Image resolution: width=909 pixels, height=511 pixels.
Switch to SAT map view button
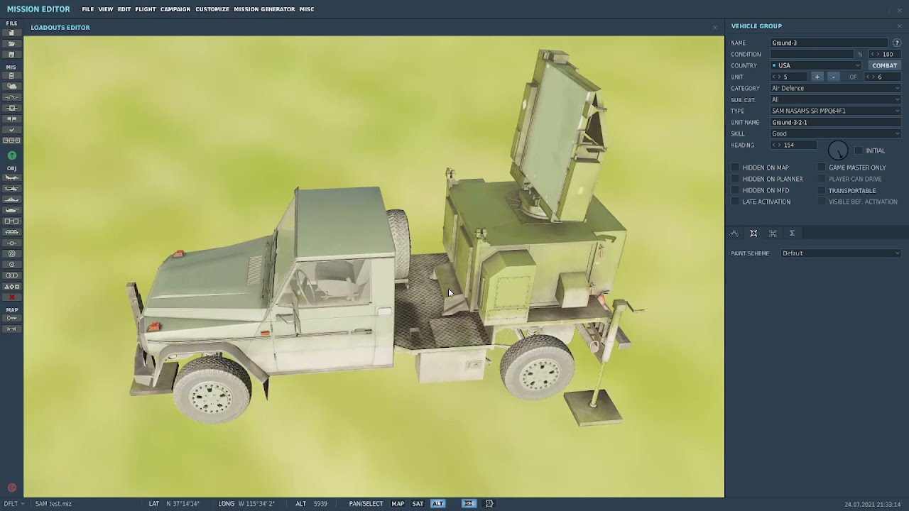(x=418, y=504)
